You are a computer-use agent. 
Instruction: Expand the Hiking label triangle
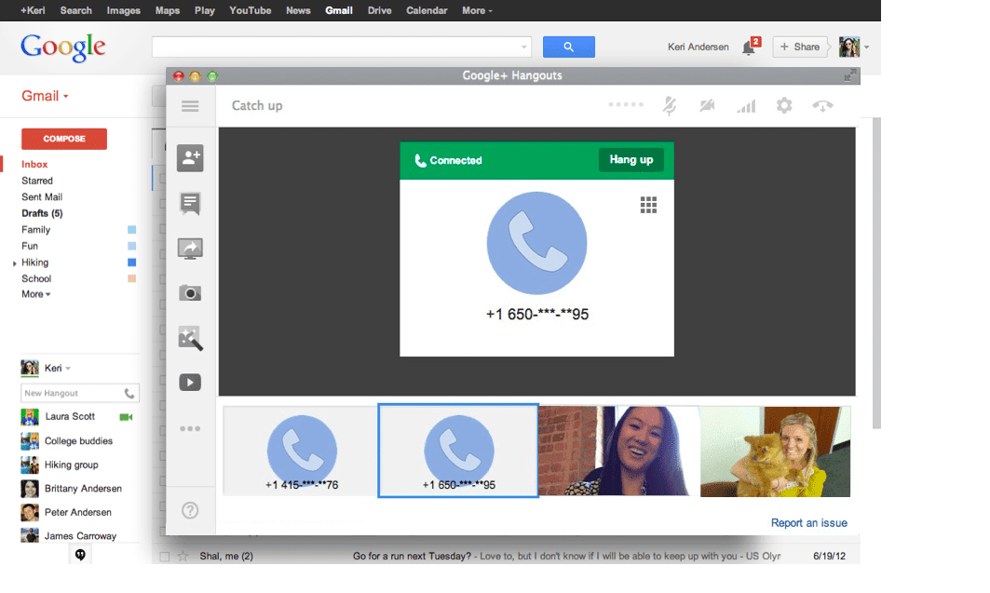pyautogui.click(x=15, y=263)
